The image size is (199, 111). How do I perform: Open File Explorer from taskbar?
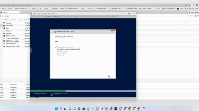[x=75, y=109]
